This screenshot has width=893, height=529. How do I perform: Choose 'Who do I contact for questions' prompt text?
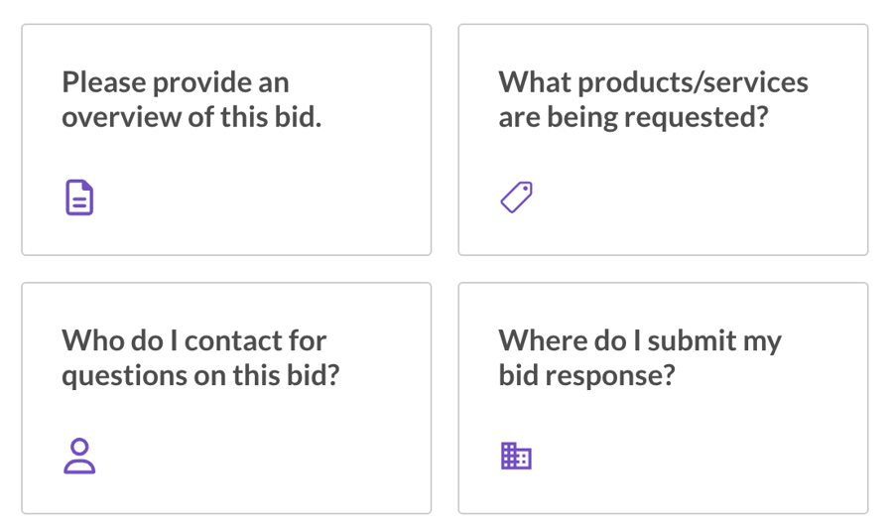[200, 357]
